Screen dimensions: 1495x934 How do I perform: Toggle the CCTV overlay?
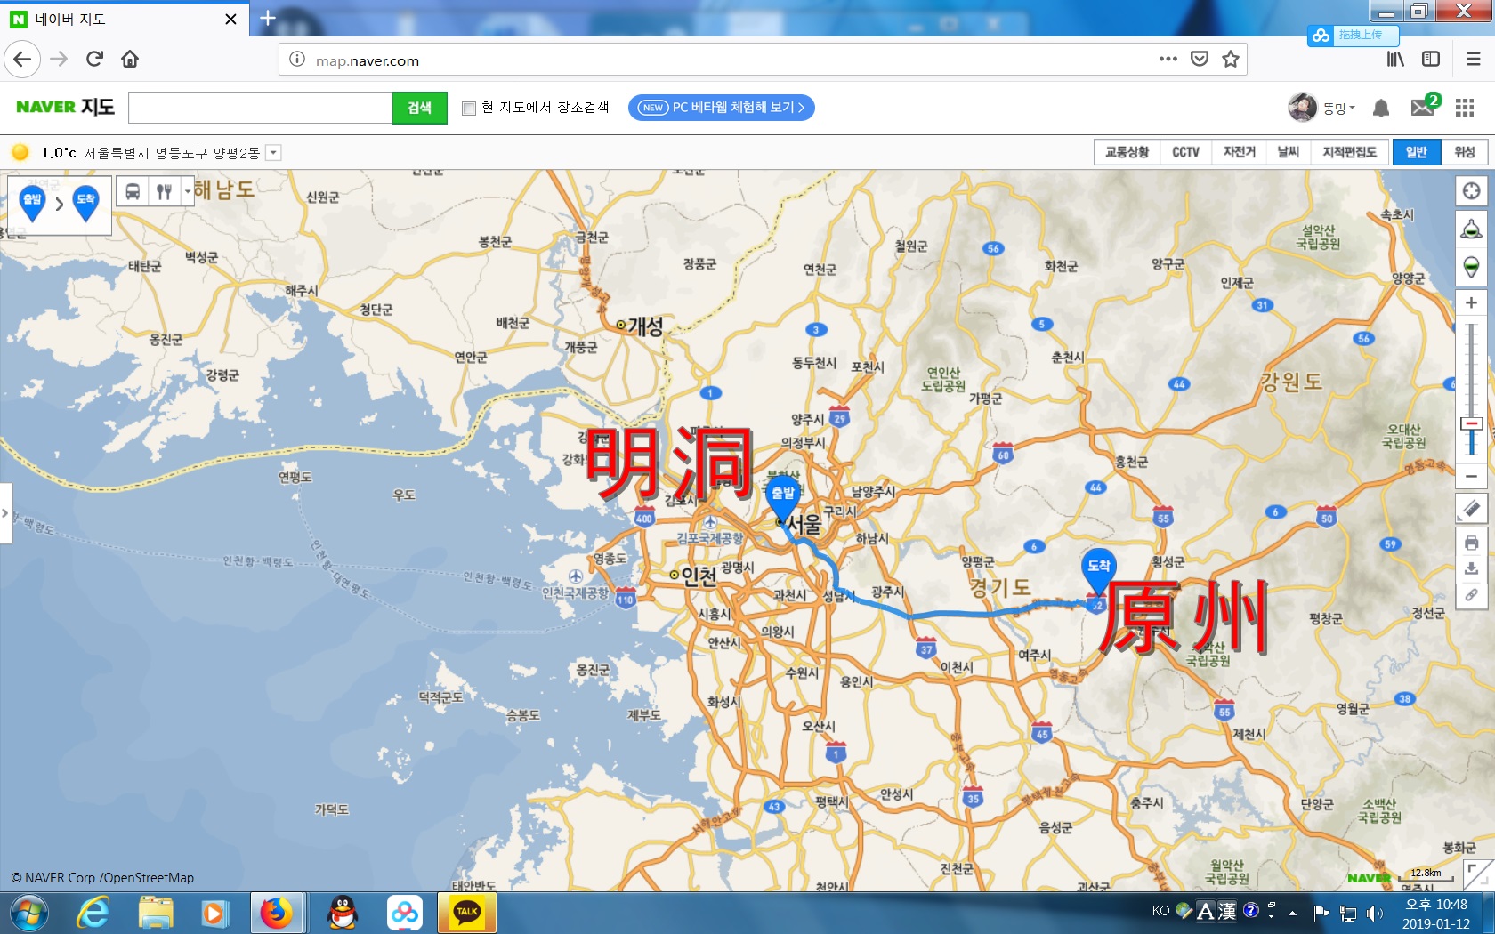pos(1185,152)
